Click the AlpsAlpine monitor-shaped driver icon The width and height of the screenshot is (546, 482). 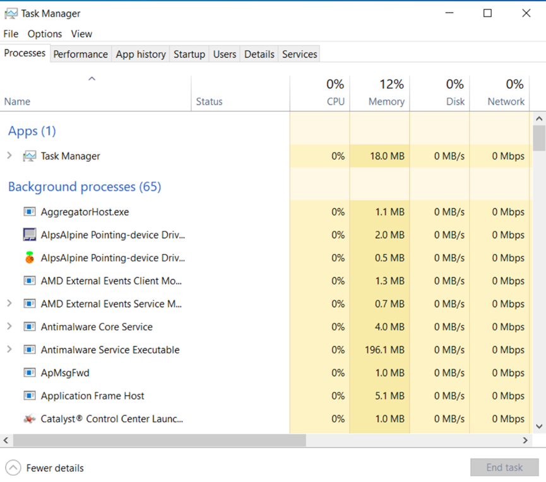30,234
